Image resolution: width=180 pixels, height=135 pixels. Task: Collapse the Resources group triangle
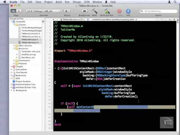pyautogui.click(x=14, y=48)
